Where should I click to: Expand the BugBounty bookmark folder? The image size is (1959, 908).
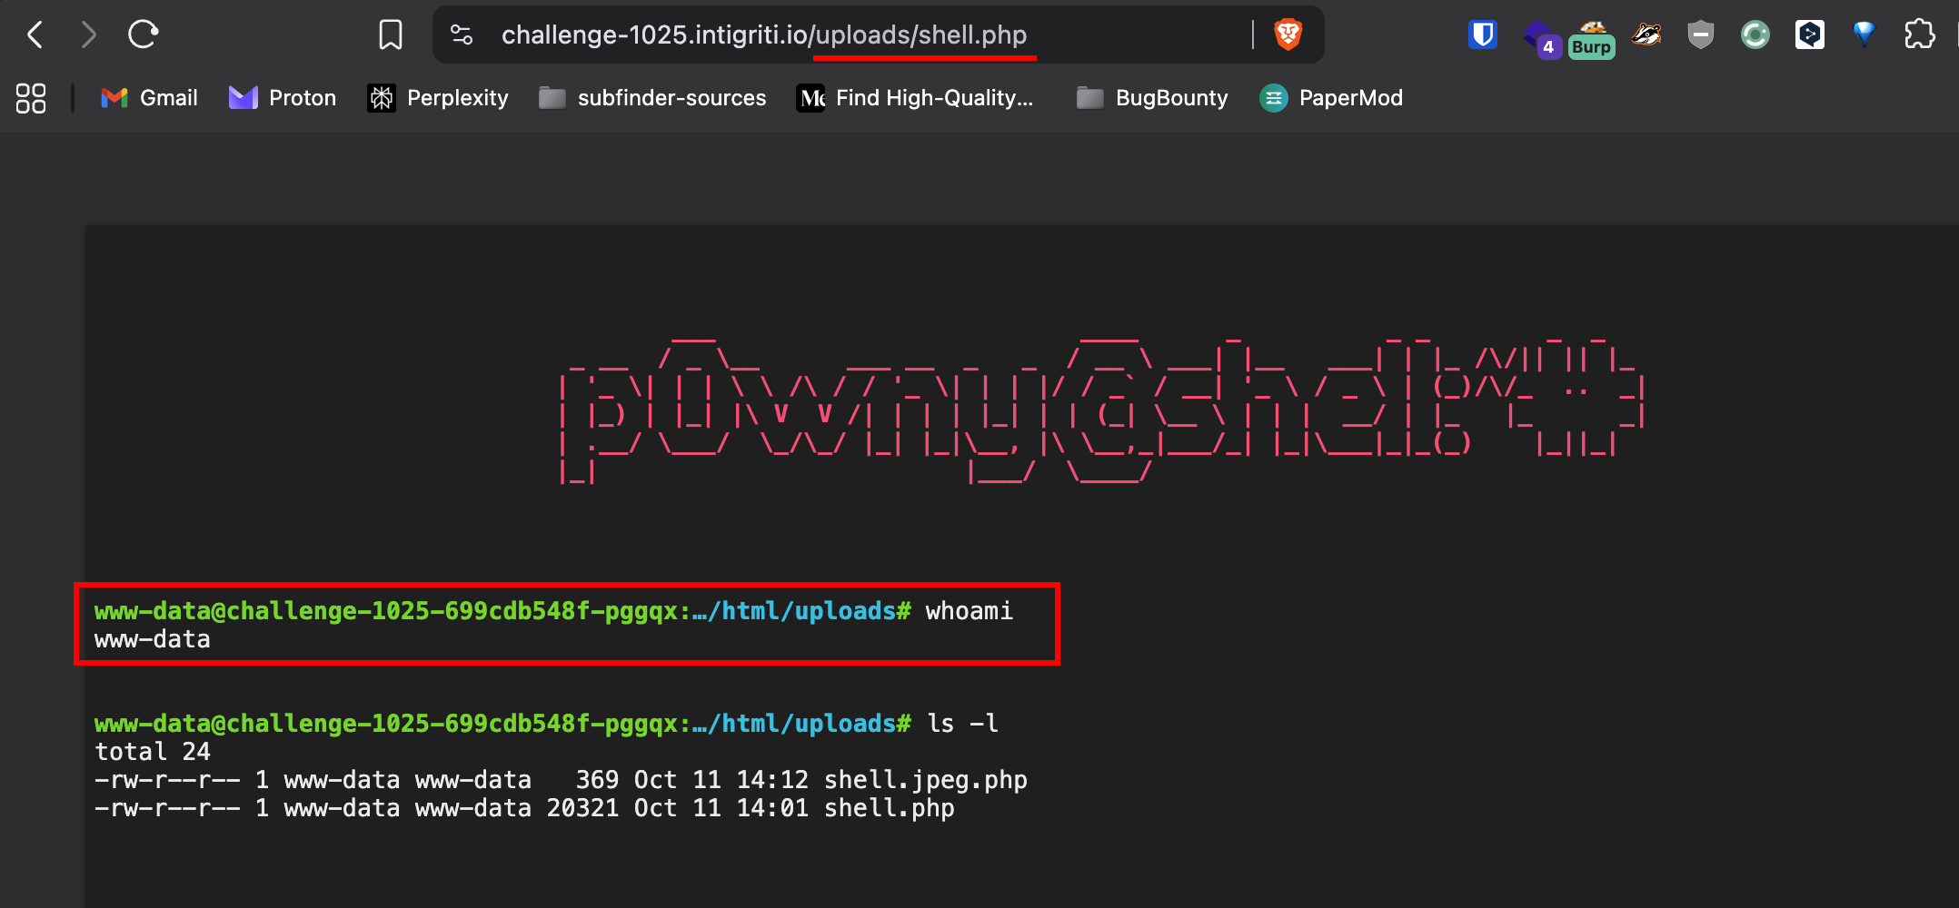(x=1152, y=98)
